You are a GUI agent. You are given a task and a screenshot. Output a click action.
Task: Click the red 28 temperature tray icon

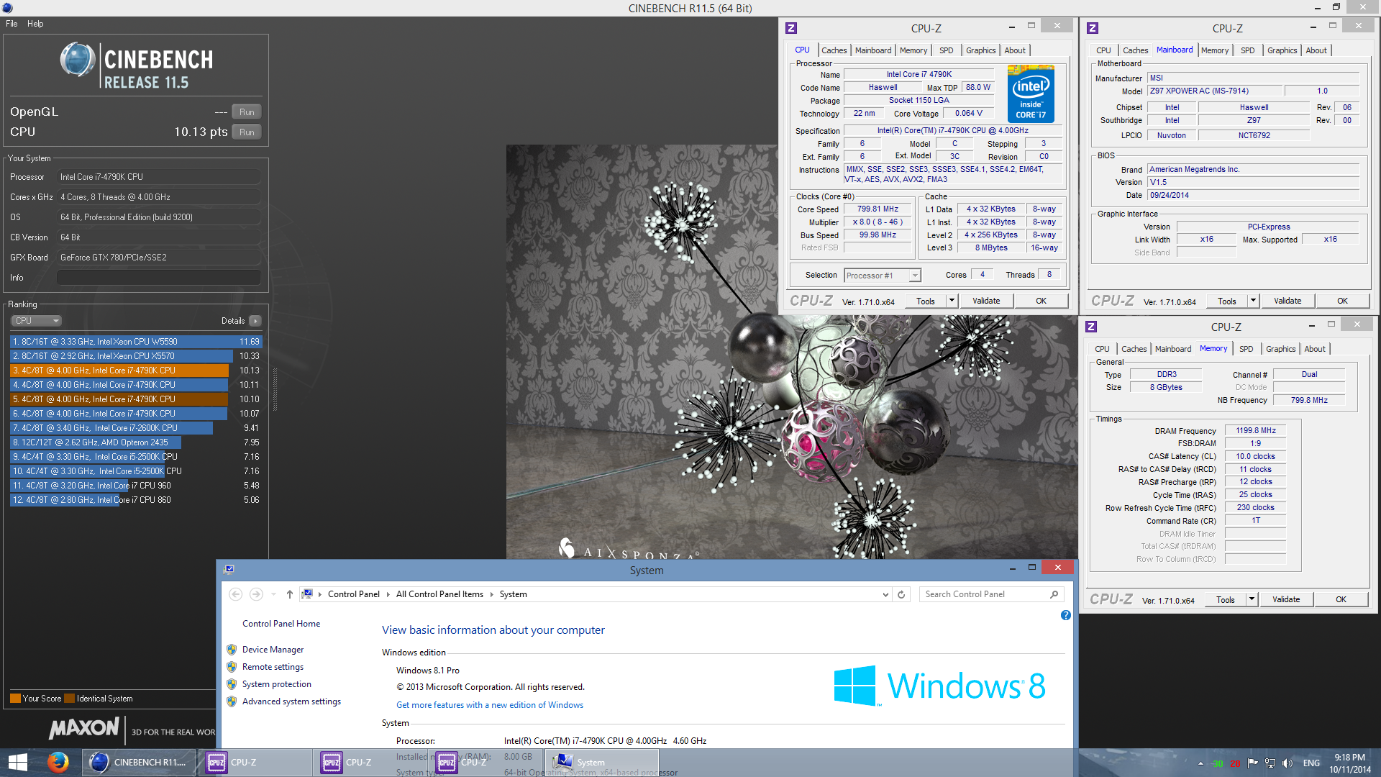1235,764
